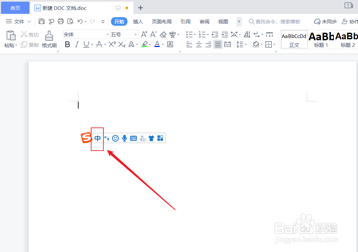Click 复制 copy button
The height and width of the screenshot is (252, 358).
pos(30,45)
